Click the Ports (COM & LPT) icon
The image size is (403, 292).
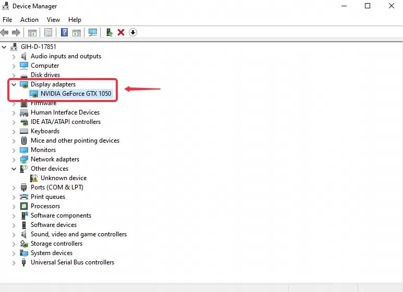click(23, 187)
